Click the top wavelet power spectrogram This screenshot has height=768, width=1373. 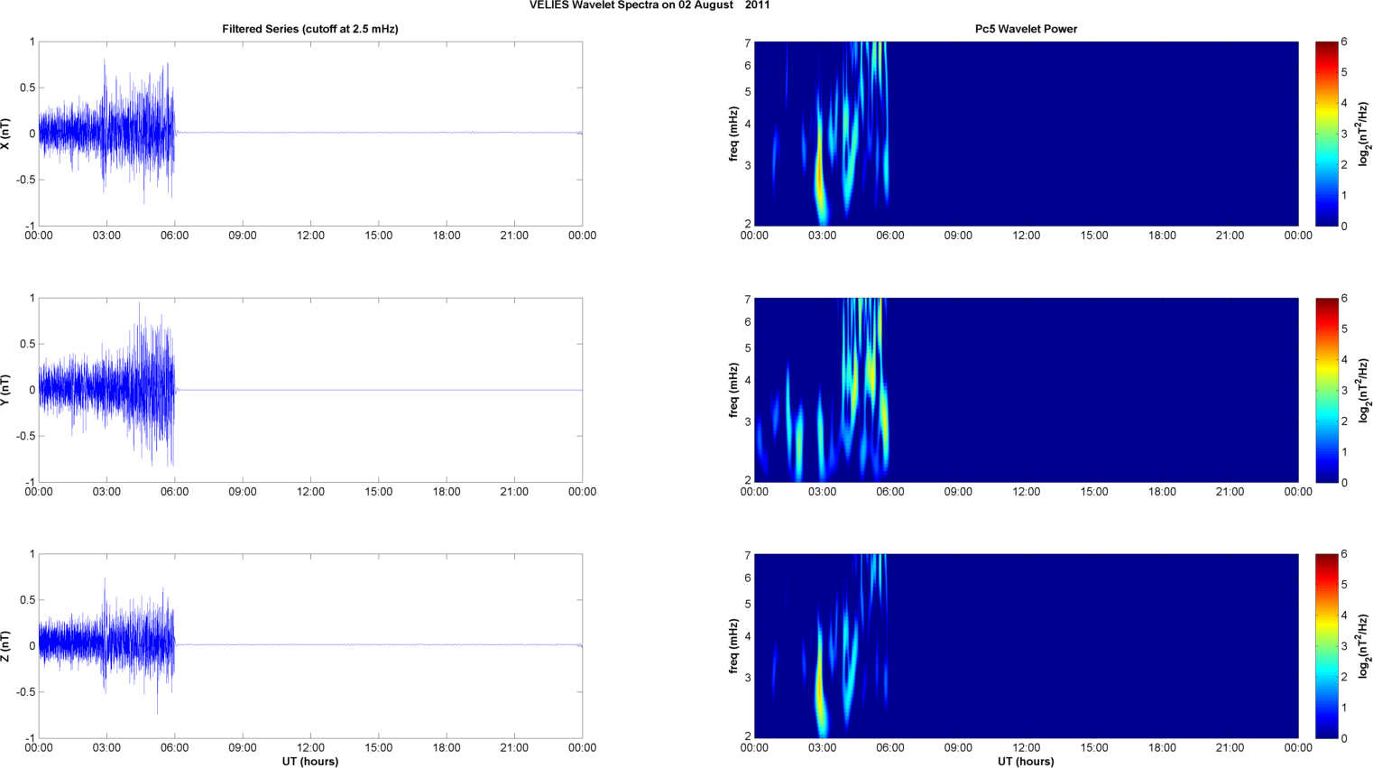coord(1026,134)
